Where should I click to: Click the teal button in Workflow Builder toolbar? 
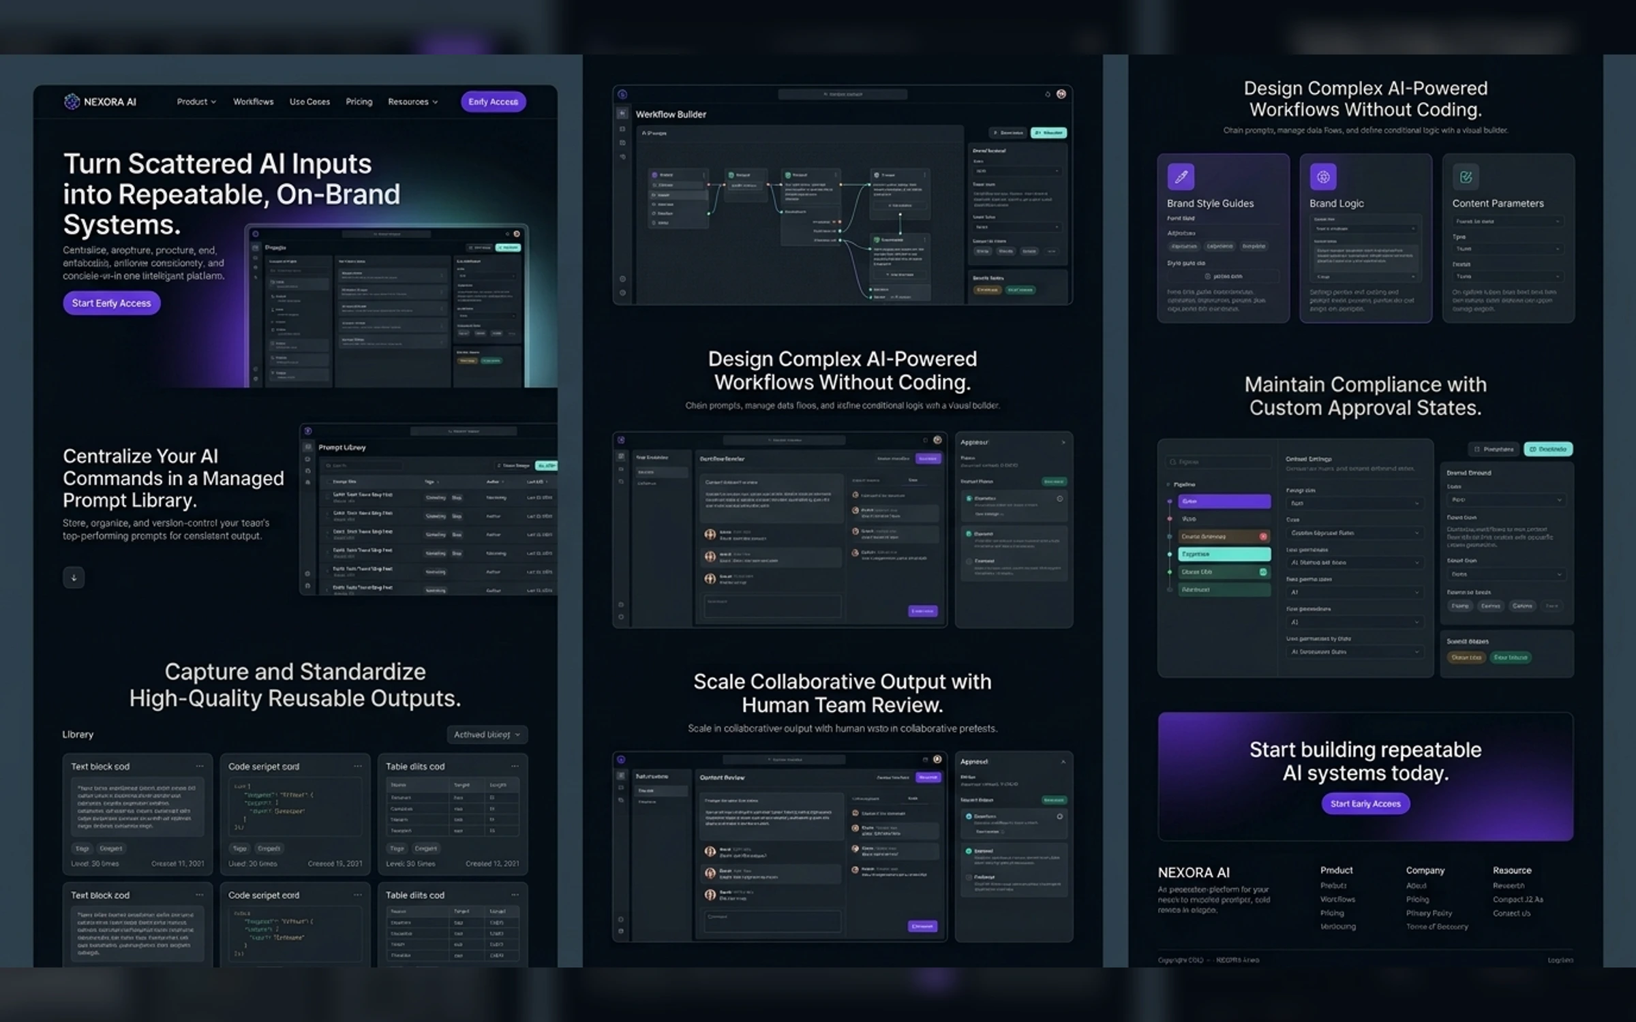1048,133
